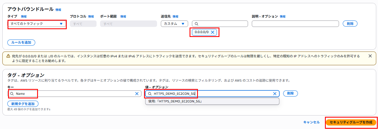Open 情報 link next to アウトバウンドルール heading
378x129 pixels.
pos(58,10)
